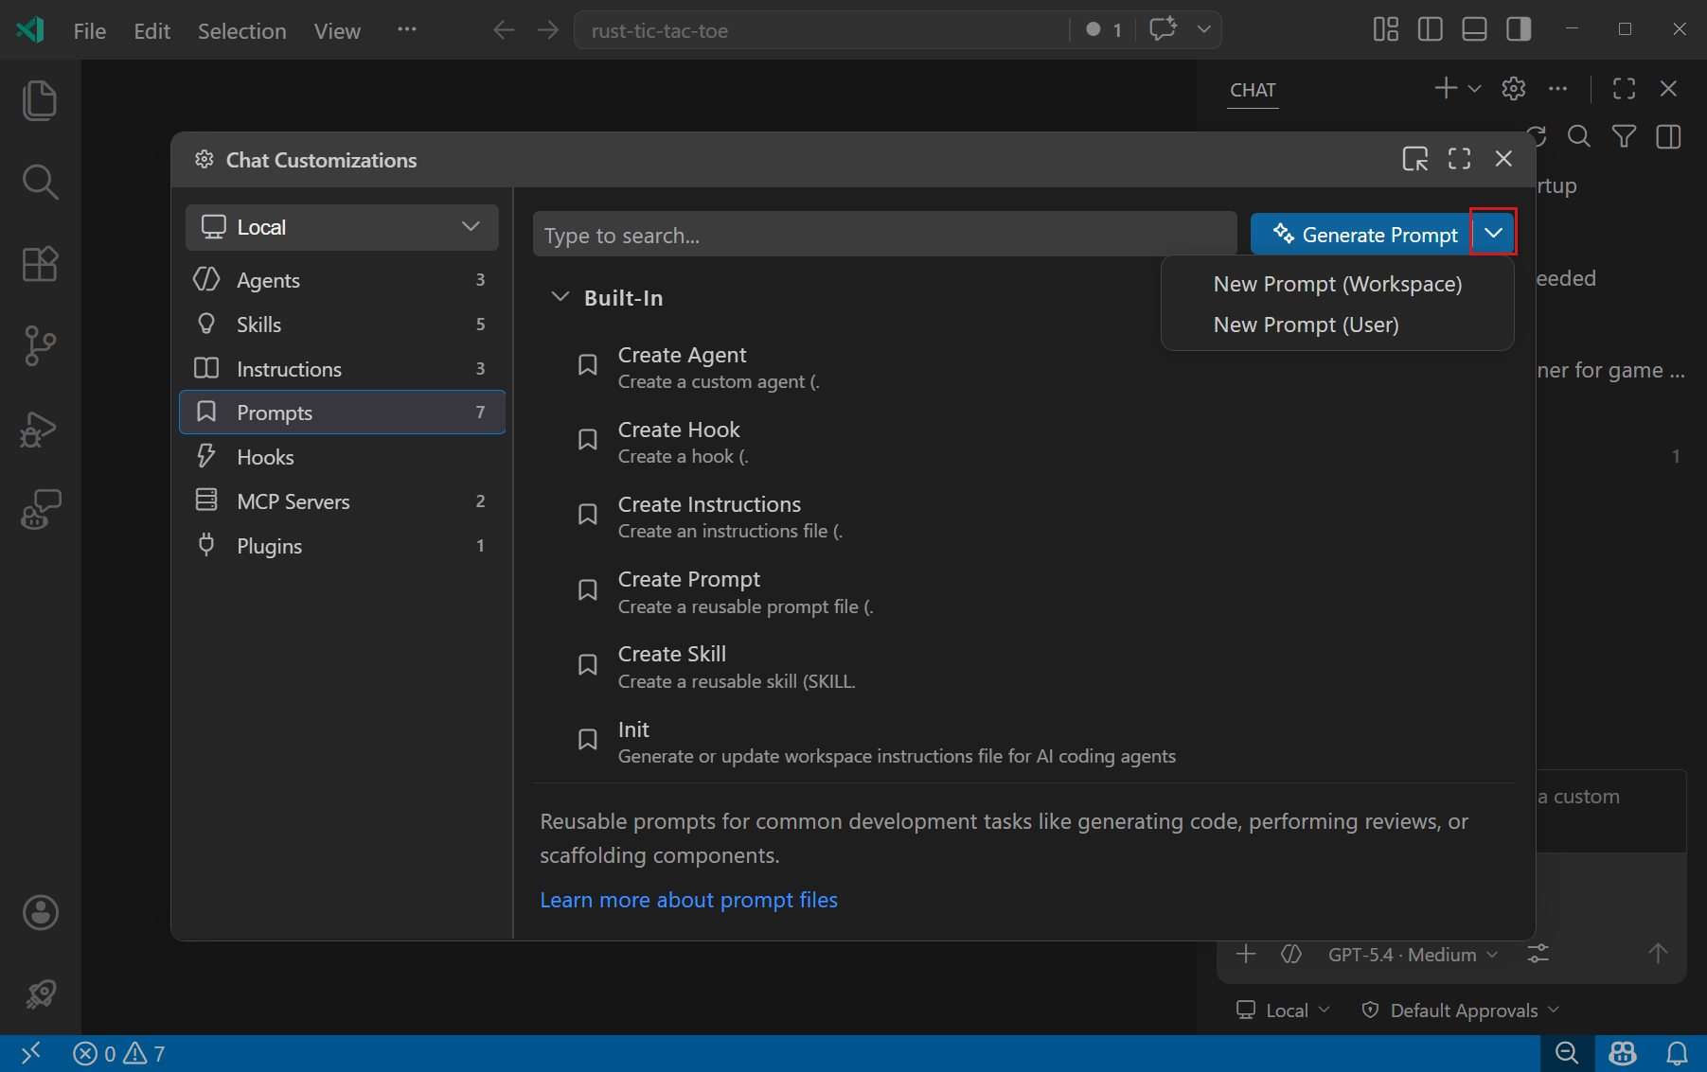Click the refresh icon in the chat panel

(1538, 136)
